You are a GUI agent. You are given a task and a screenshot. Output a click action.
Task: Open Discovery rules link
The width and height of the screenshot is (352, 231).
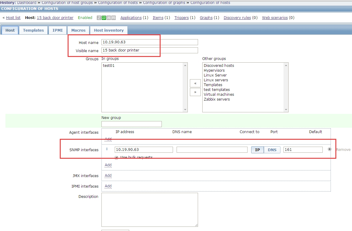(237, 18)
